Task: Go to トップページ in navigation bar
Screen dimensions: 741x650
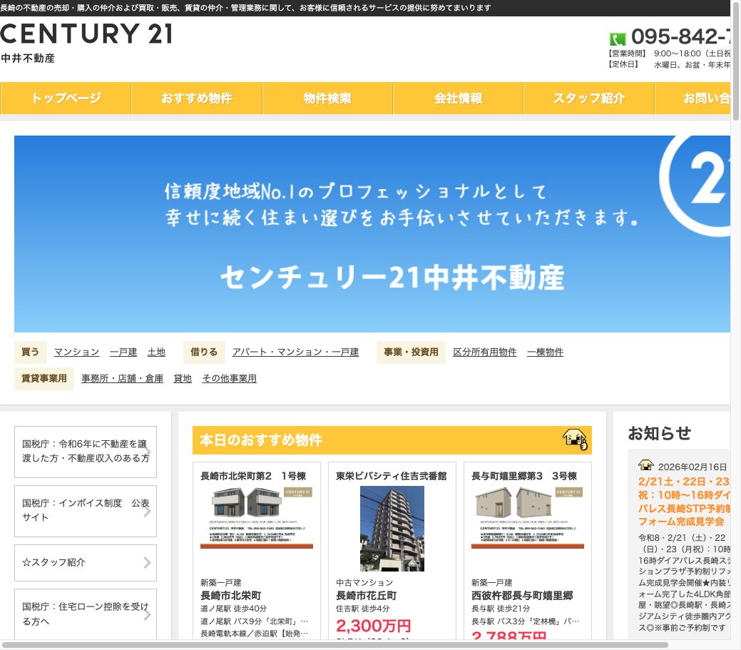Action: coord(66,98)
